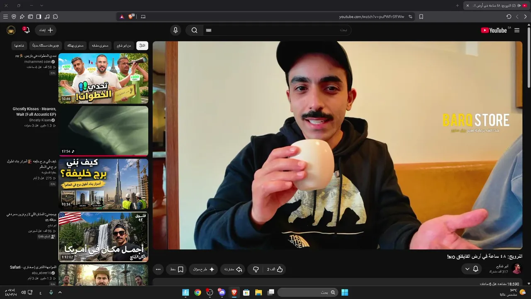Open the Create (إنشاء) button
The height and width of the screenshot is (299, 531).
click(x=46, y=30)
